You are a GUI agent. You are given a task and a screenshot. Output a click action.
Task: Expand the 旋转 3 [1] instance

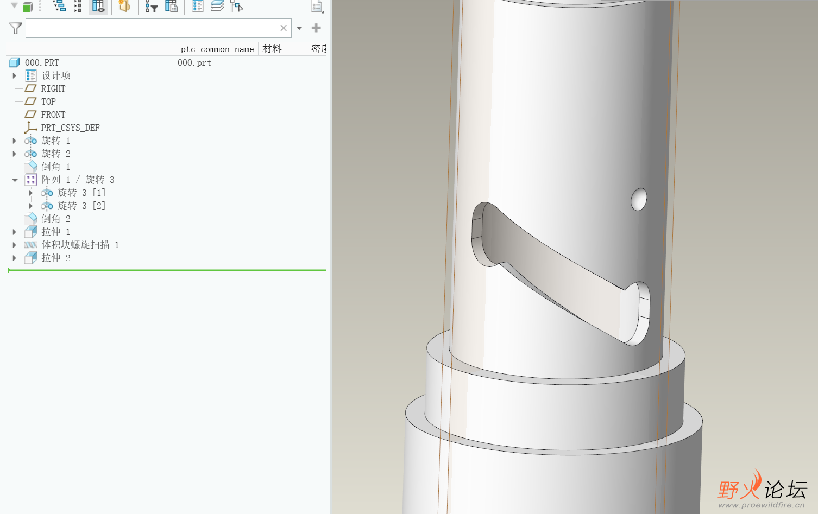tap(31, 193)
